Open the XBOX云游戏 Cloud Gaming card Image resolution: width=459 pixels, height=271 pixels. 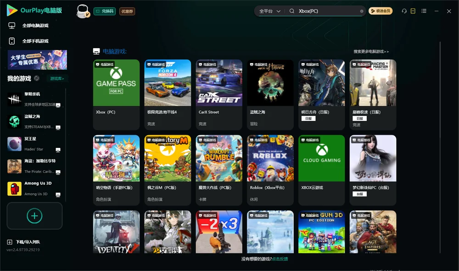click(x=321, y=170)
